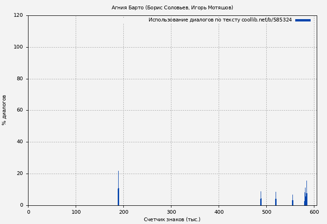
Task: Click the y-axis tick label 60
Action: point(20,111)
